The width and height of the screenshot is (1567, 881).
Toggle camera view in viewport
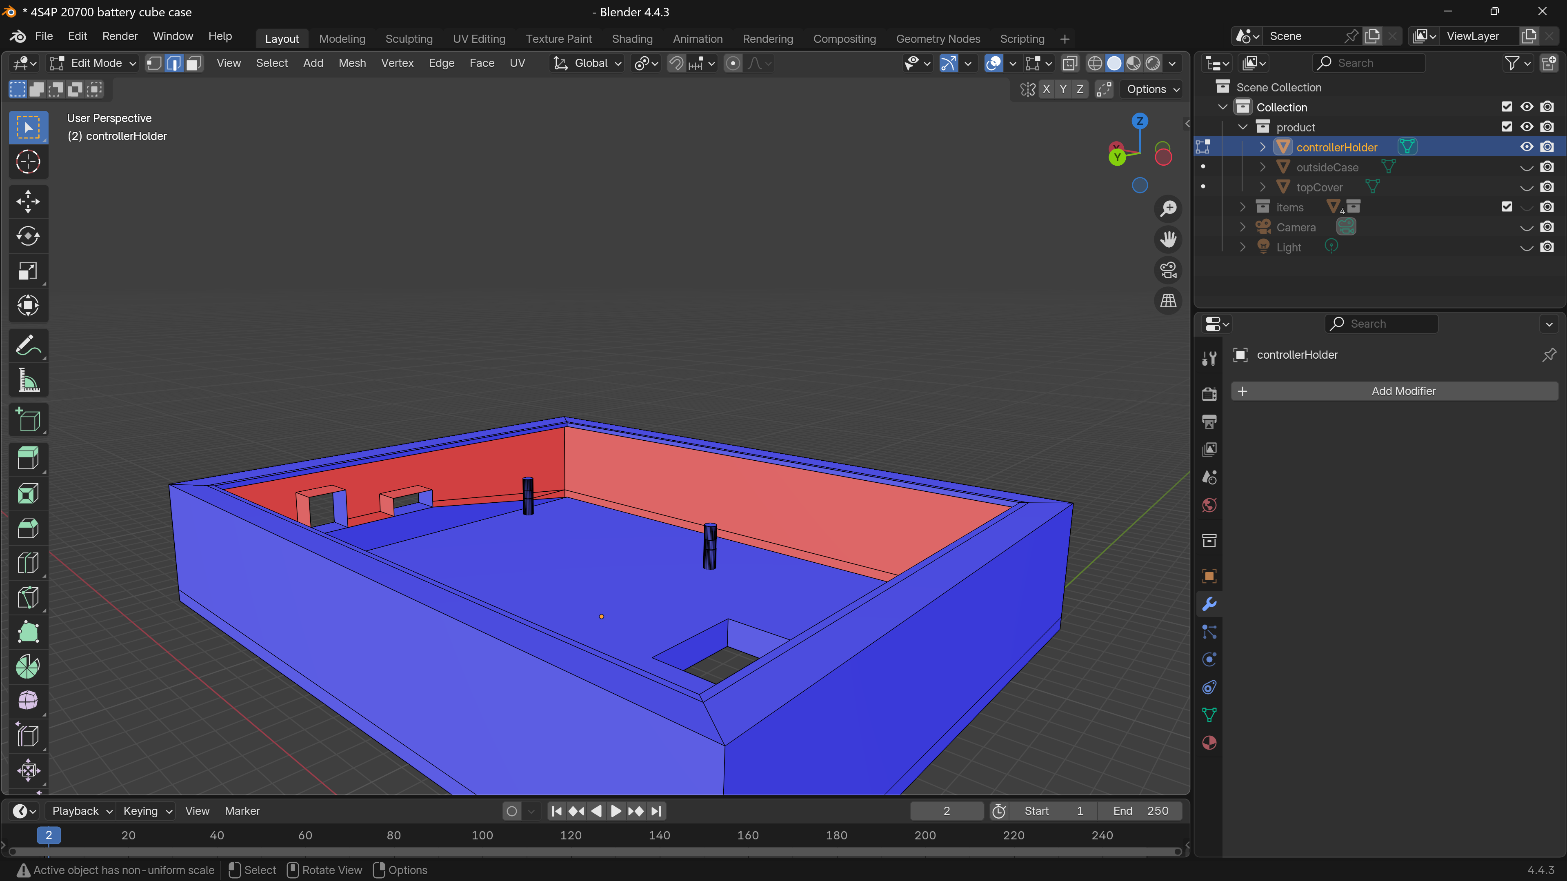[x=1168, y=270]
